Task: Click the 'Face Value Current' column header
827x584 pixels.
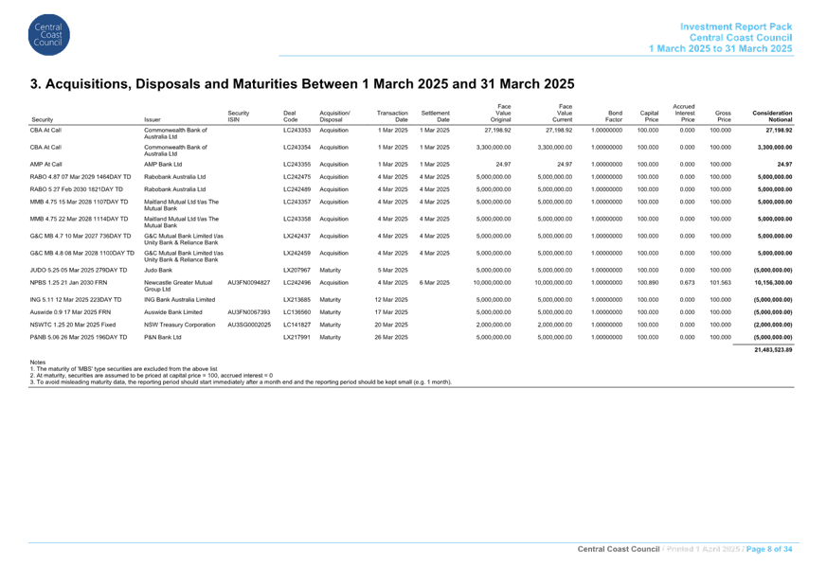Action: pos(563,114)
